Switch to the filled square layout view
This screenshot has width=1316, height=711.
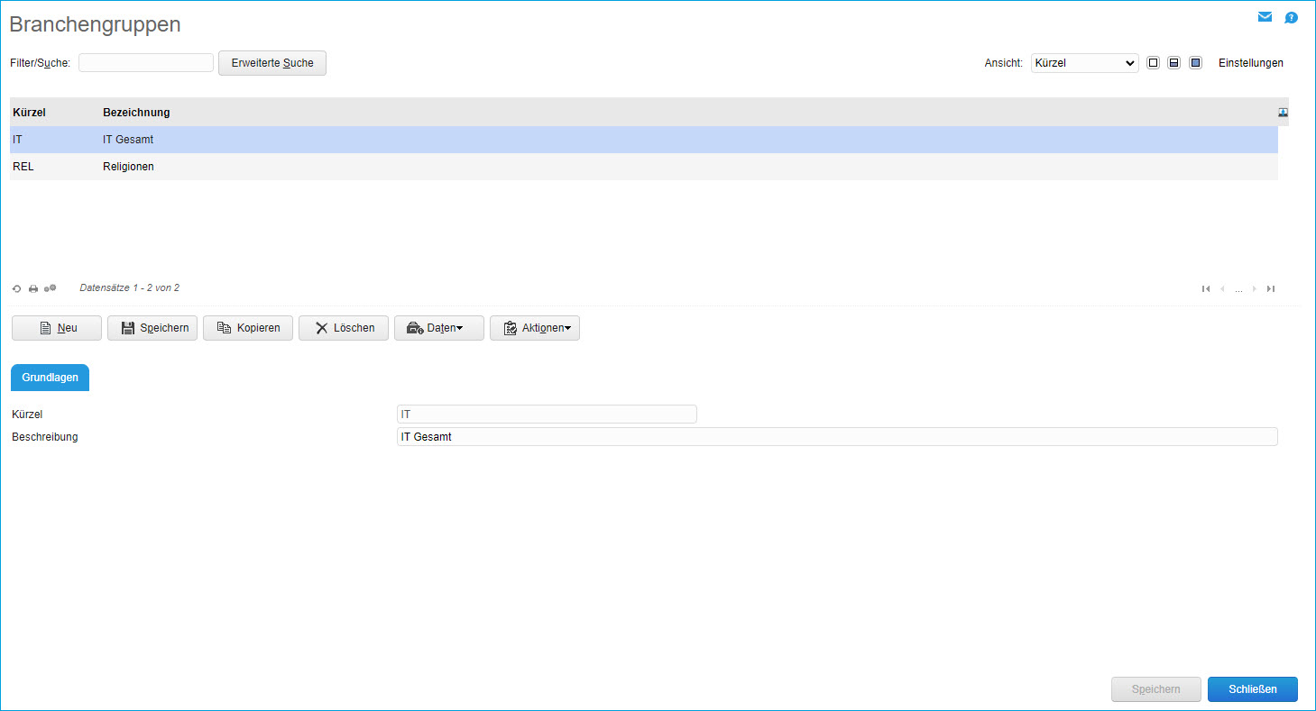pyautogui.click(x=1195, y=63)
